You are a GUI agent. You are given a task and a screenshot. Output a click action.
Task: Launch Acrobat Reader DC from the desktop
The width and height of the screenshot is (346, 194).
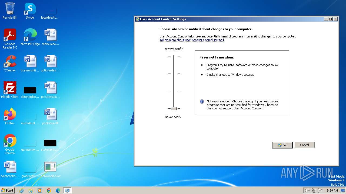pyautogui.click(x=10, y=39)
